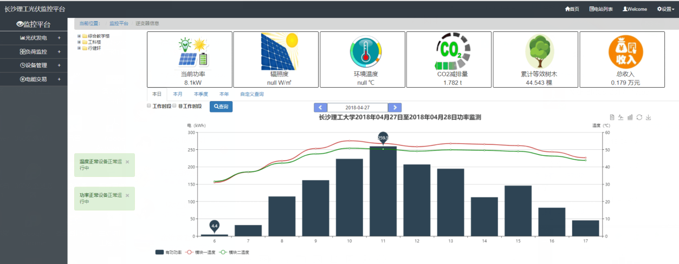Viewport: 679px width, 264px height.
Task: Click the CO2减排量 icon
Action: click(x=449, y=51)
